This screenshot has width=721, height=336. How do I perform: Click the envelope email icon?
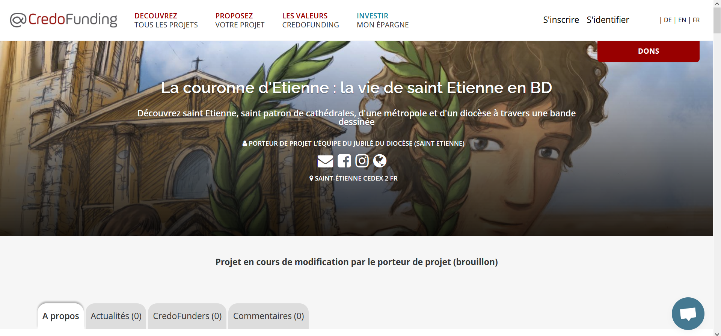[x=325, y=161]
